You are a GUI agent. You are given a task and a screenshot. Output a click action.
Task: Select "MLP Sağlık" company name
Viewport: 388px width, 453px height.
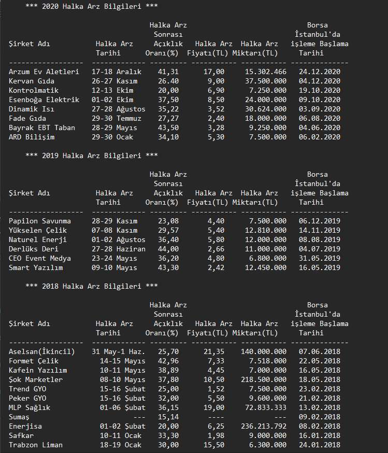(x=30, y=407)
